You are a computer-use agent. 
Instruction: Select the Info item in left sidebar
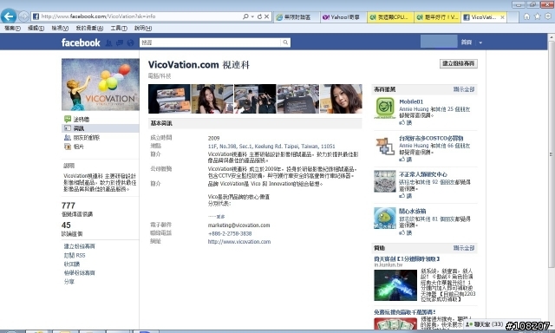tap(101, 128)
